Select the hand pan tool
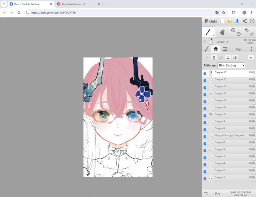Viewport: 256px width, 197px height. 222,32
